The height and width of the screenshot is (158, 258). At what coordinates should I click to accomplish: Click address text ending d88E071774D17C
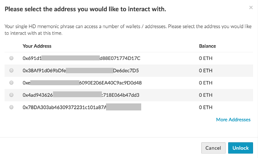click(x=82, y=58)
